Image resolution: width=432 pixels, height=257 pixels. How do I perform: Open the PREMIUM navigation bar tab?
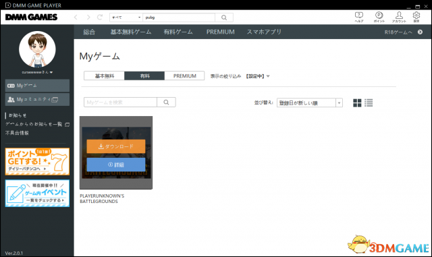click(x=221, y=32)
